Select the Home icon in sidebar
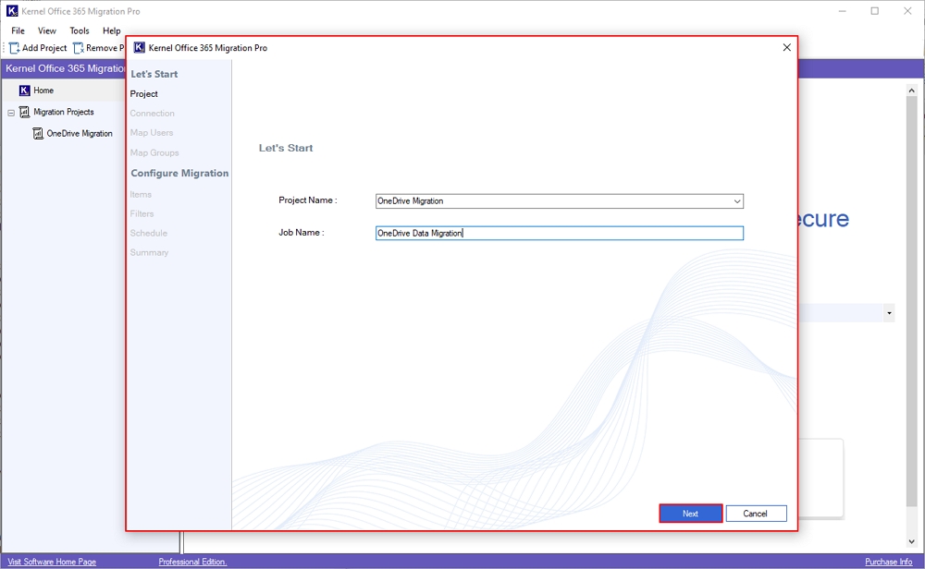The width and height of the screenshot is (925, 569). click(25, 91)
